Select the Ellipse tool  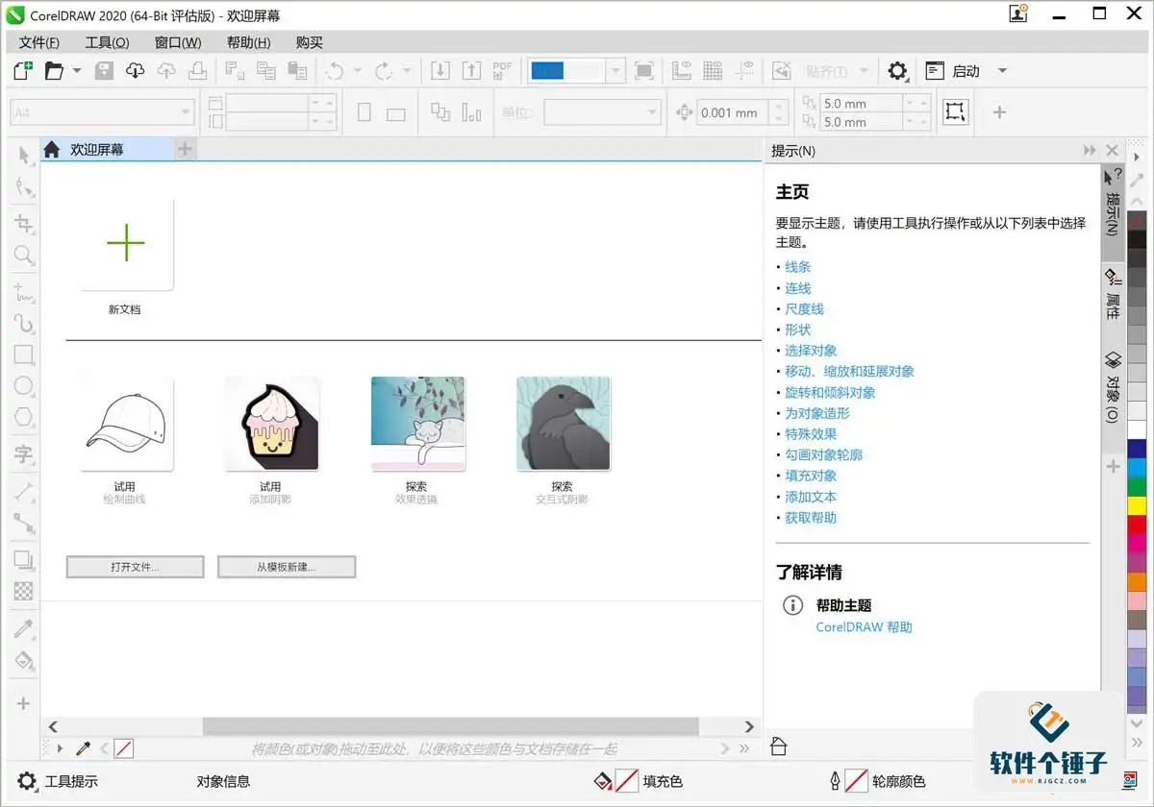coord(24,386)
